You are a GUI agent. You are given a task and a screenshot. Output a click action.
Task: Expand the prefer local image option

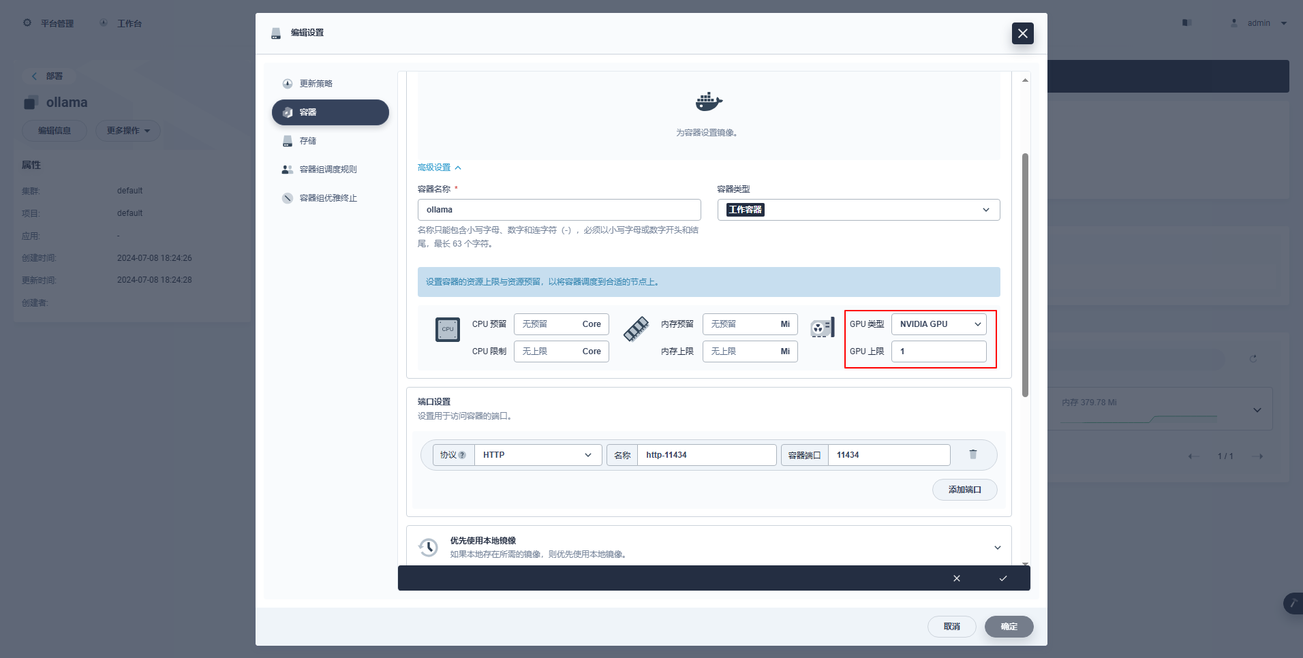coord(997,548)
